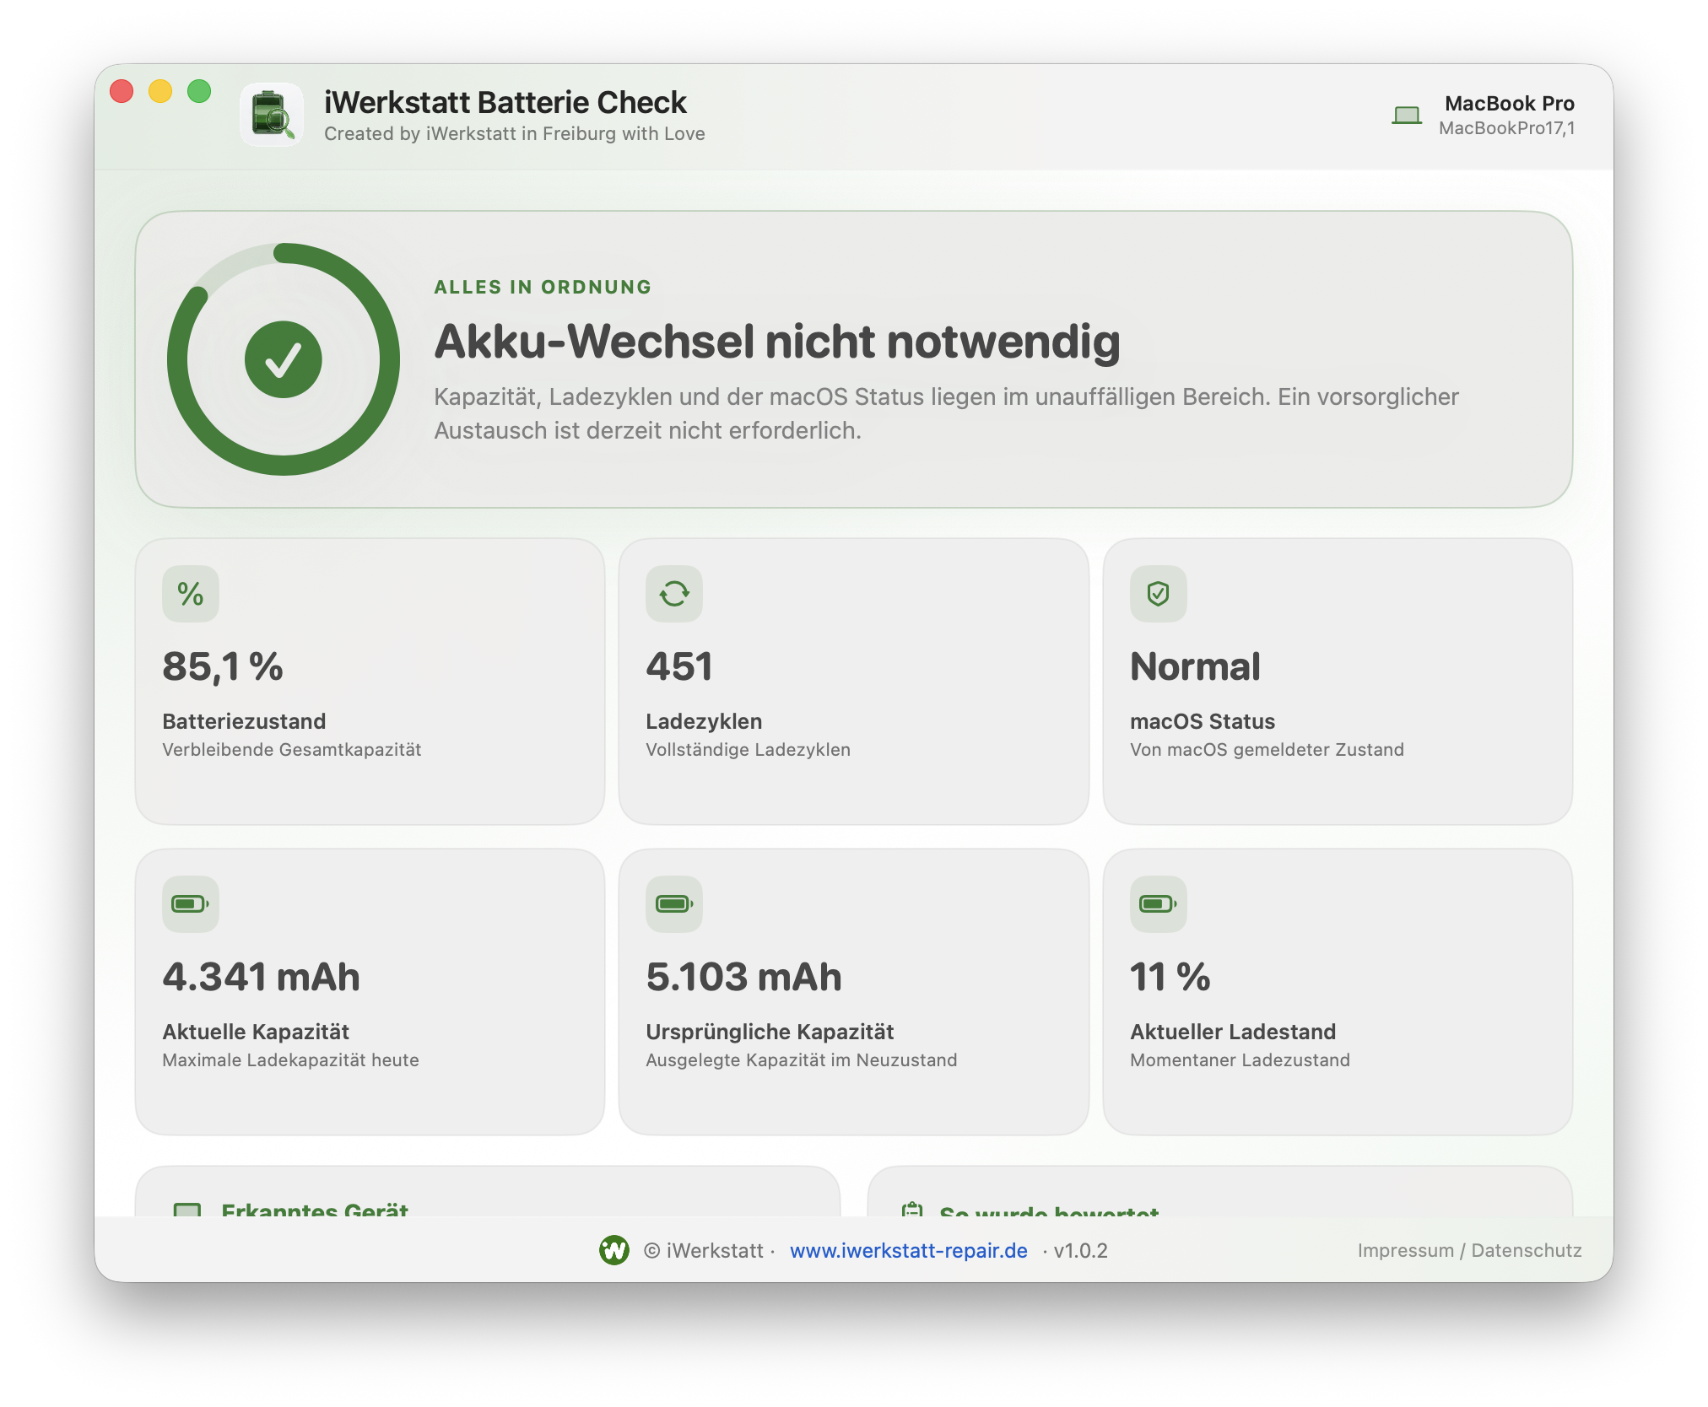
Task: Open the Impressum / Datenschutz link
Action: coord(1469,1250)
